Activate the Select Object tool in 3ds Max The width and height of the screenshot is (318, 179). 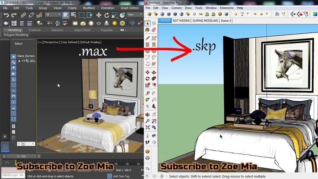click(66, 15)
